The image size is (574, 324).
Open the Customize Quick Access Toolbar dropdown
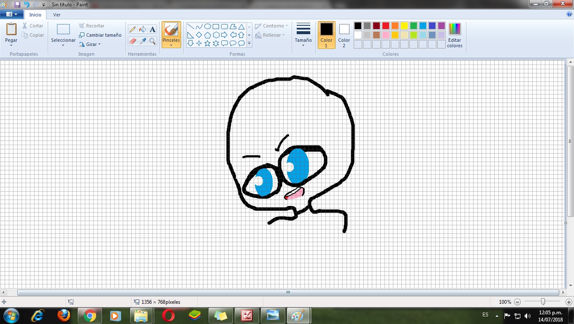coord(43,5)
